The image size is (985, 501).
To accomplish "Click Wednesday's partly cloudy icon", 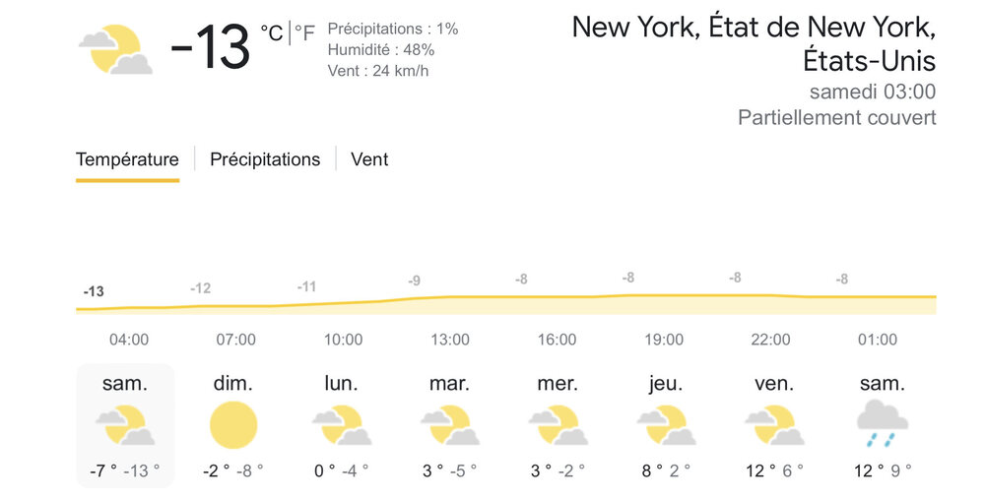I will coord(557,425).
